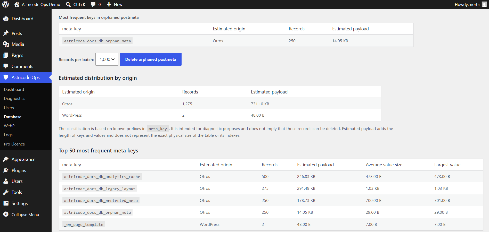
Task: Click the Plugins plug icon
Action: [x=6, y=170]
